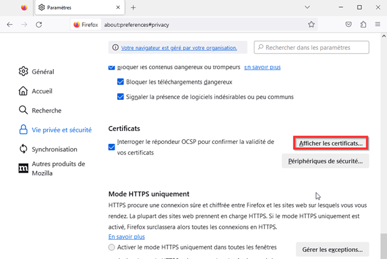Click the reload page icon
Viewport: 387px width, 259px height.
coord(39,24)
